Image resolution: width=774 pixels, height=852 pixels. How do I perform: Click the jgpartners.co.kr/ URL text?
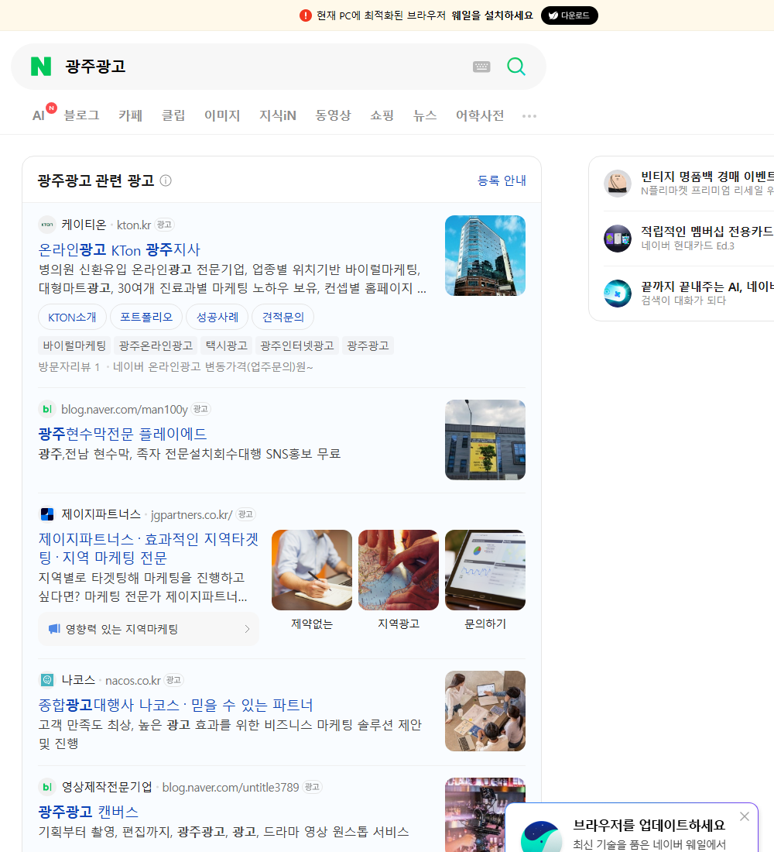pyautogui.click(x=192, y=514)
